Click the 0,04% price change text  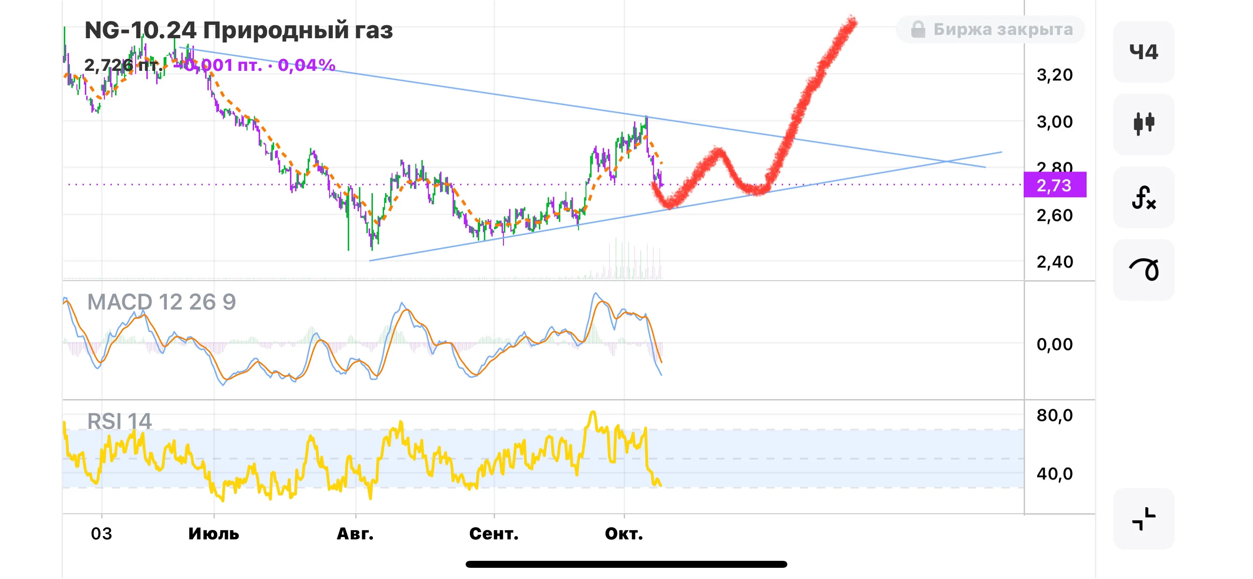[306, 65]
